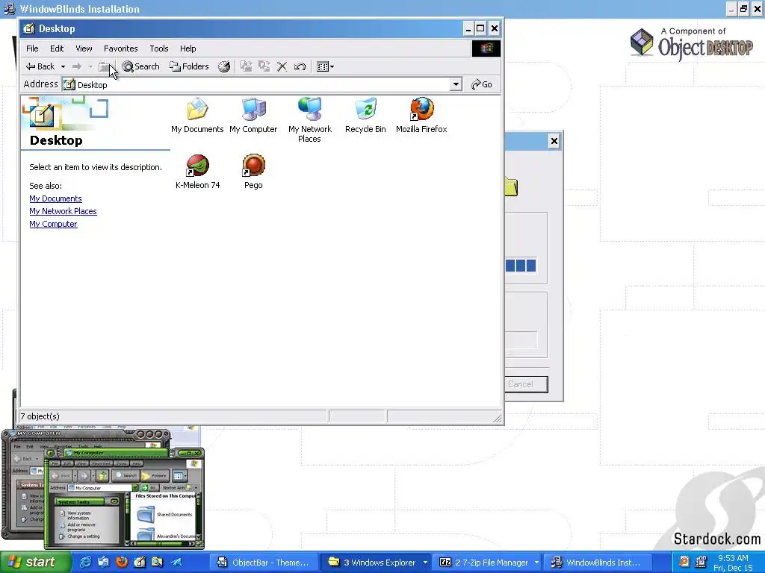Open the Views dropdown button

coord(325,66)
